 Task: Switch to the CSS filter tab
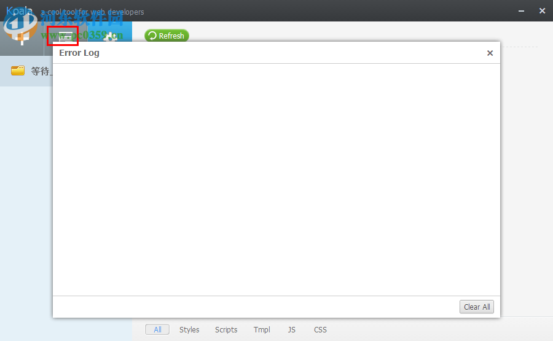pos(320,330)
